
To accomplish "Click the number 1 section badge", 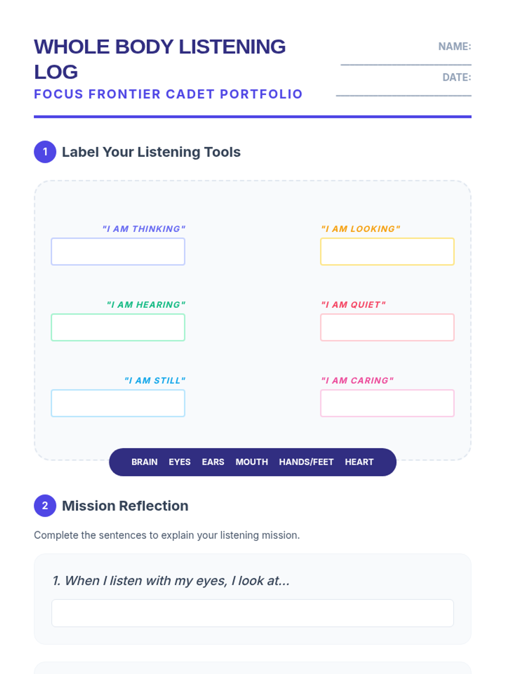I will (45, 152).
